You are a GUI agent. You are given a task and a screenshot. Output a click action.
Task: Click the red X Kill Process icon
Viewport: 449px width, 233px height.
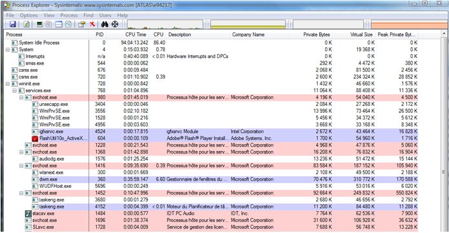tap(92, 25)
